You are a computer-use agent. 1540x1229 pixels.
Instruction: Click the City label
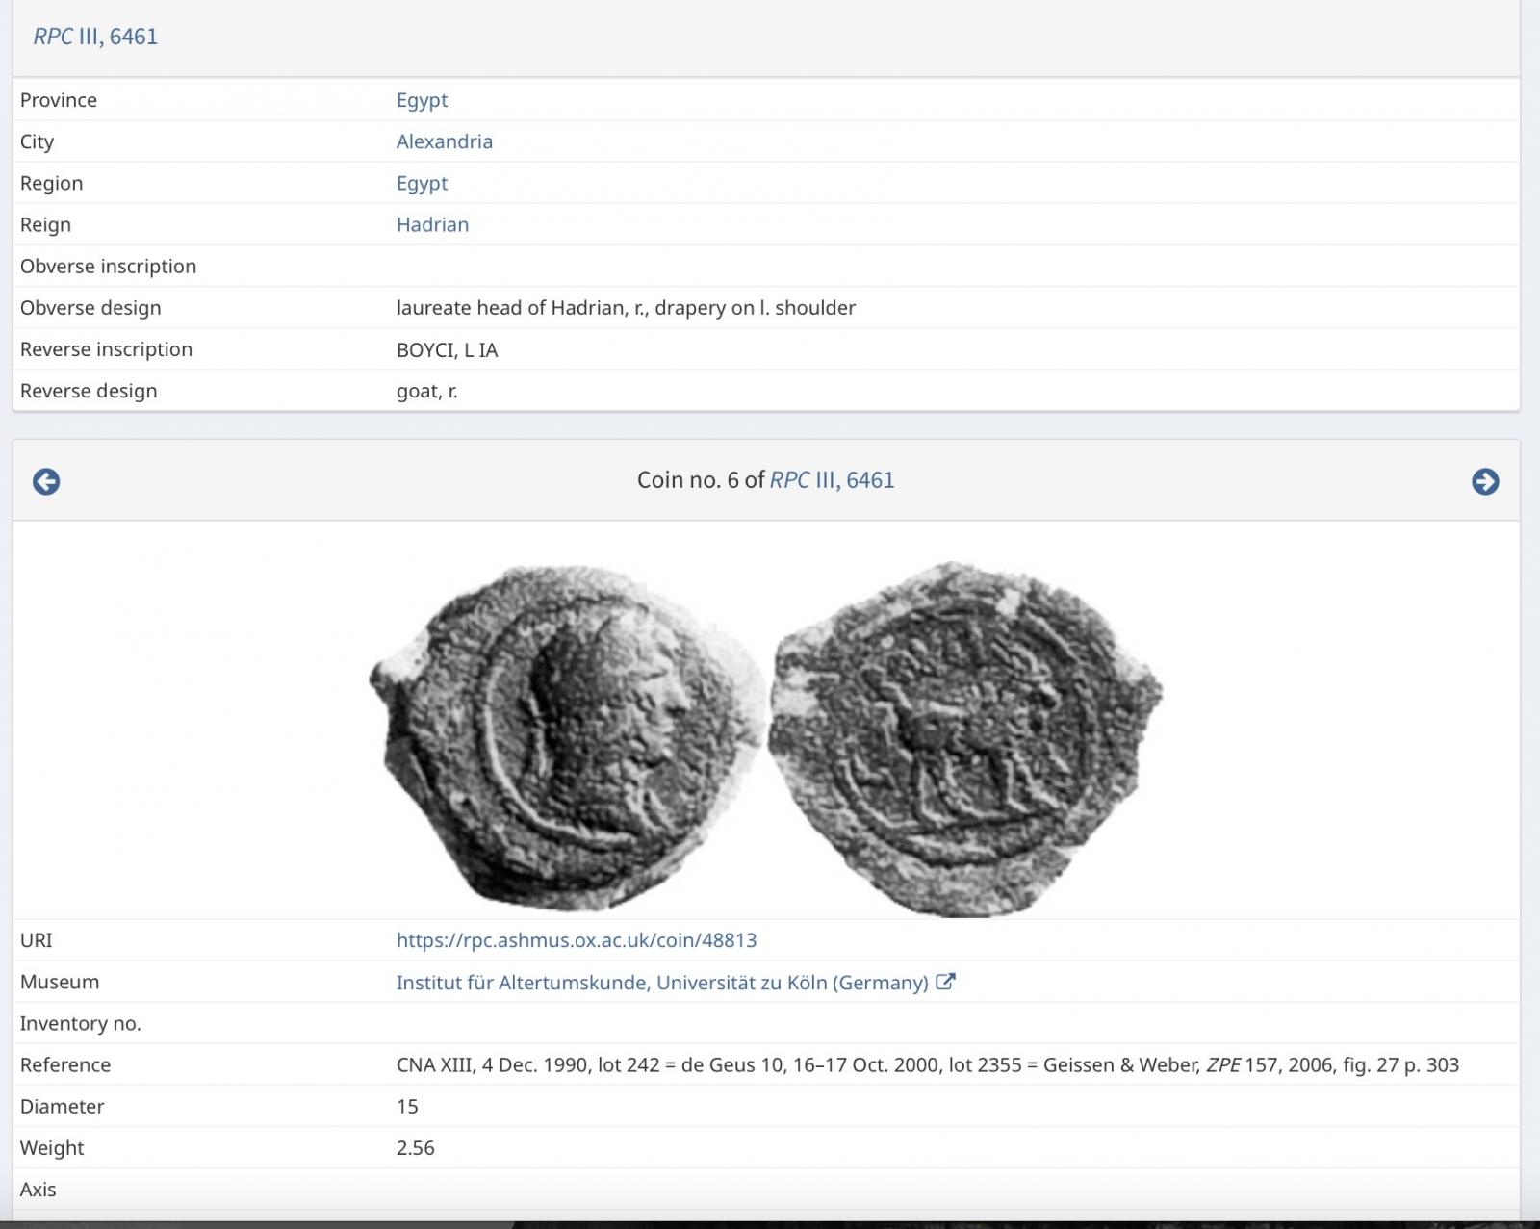coord(37,142)
